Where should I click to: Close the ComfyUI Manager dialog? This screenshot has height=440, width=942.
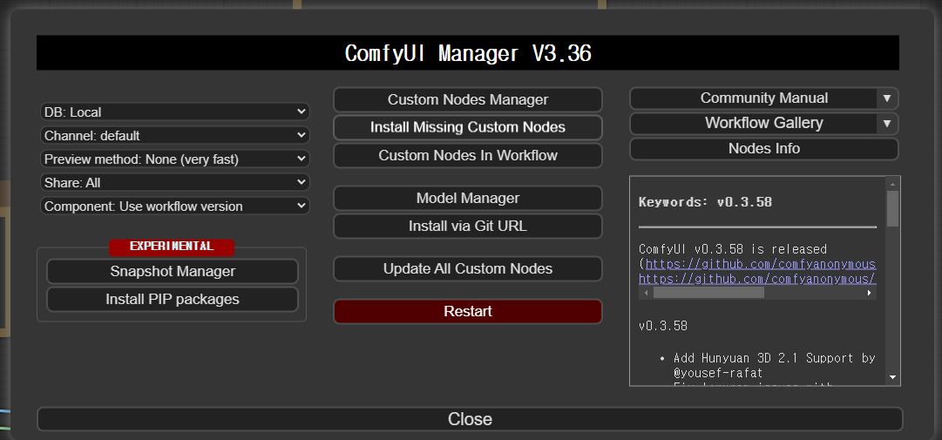tap(470, 419)
